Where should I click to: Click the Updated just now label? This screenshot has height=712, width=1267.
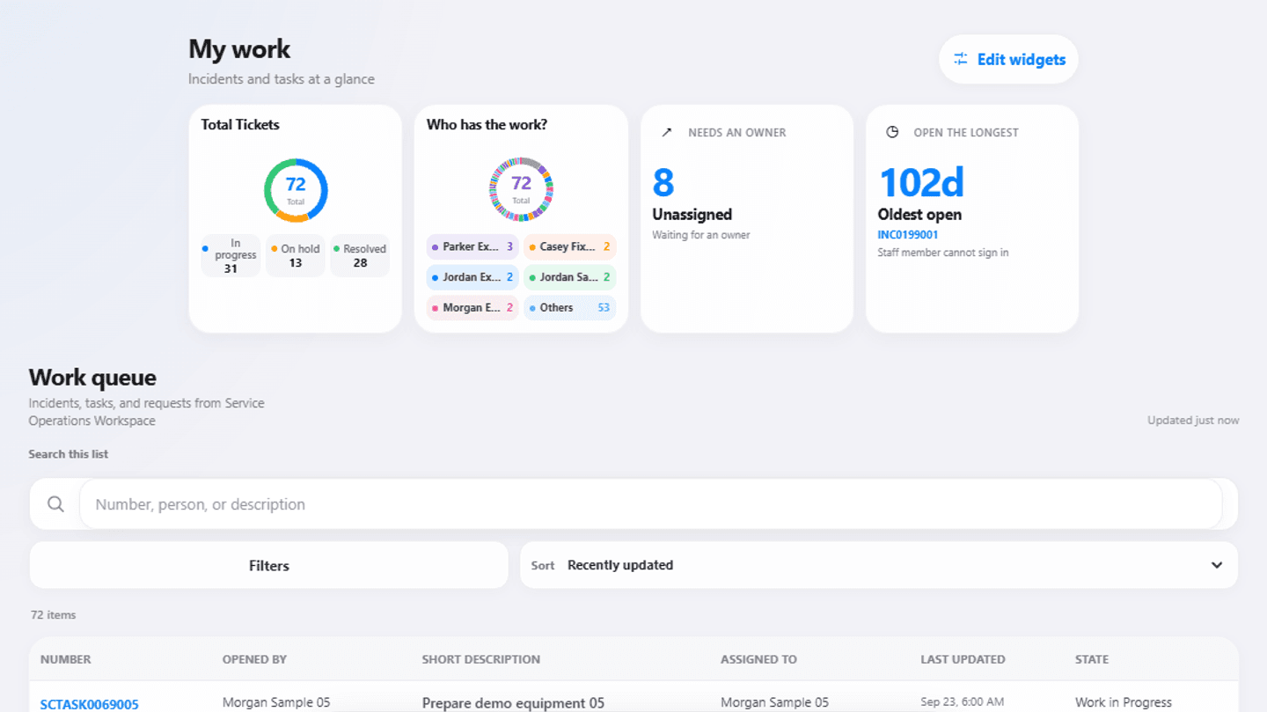[x=1193, y=421]
